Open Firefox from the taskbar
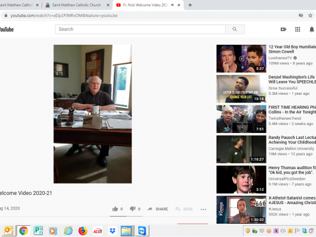Viewport: 316px width, 237px height. point(82,231)
